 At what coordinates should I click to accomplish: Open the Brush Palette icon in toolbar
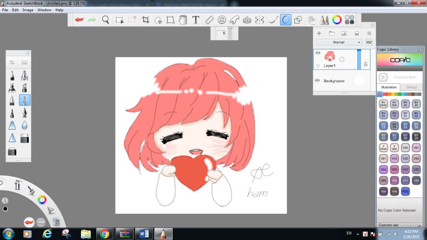click(324, 20)
